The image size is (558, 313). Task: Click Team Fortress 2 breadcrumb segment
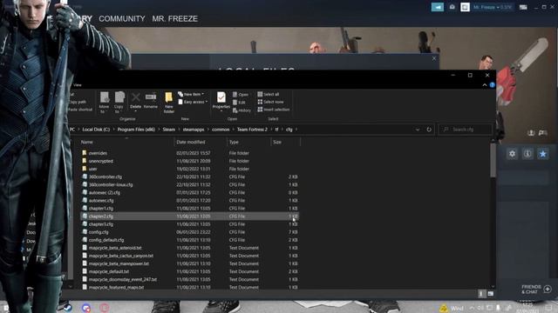[252, 130]
